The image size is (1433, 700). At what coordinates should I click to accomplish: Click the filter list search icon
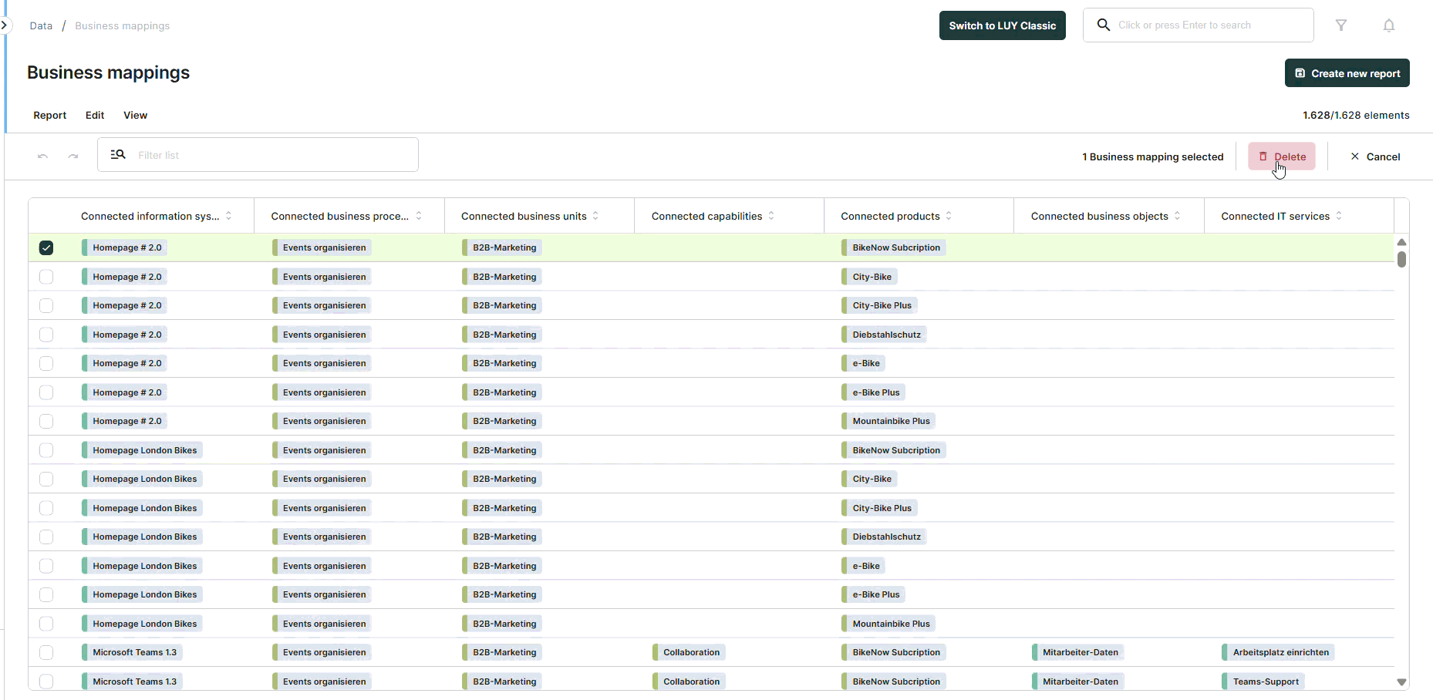click(x=118, y=155)
